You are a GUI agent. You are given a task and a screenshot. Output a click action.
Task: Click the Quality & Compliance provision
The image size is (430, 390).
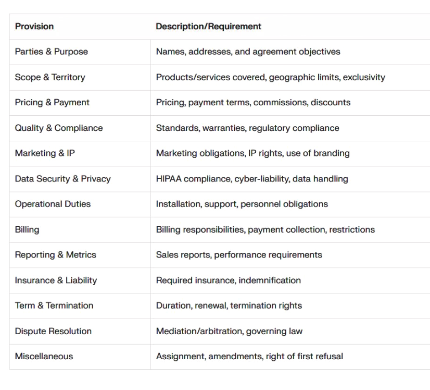[x=59, y=128]
